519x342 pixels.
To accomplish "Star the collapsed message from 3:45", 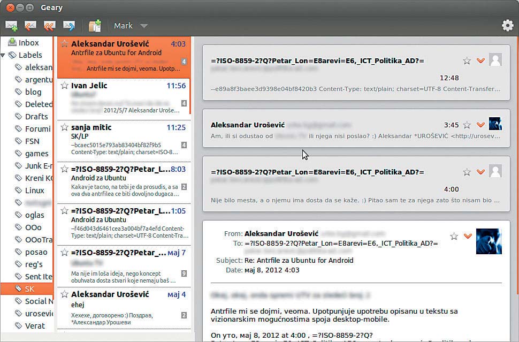I will click(467, 125).
